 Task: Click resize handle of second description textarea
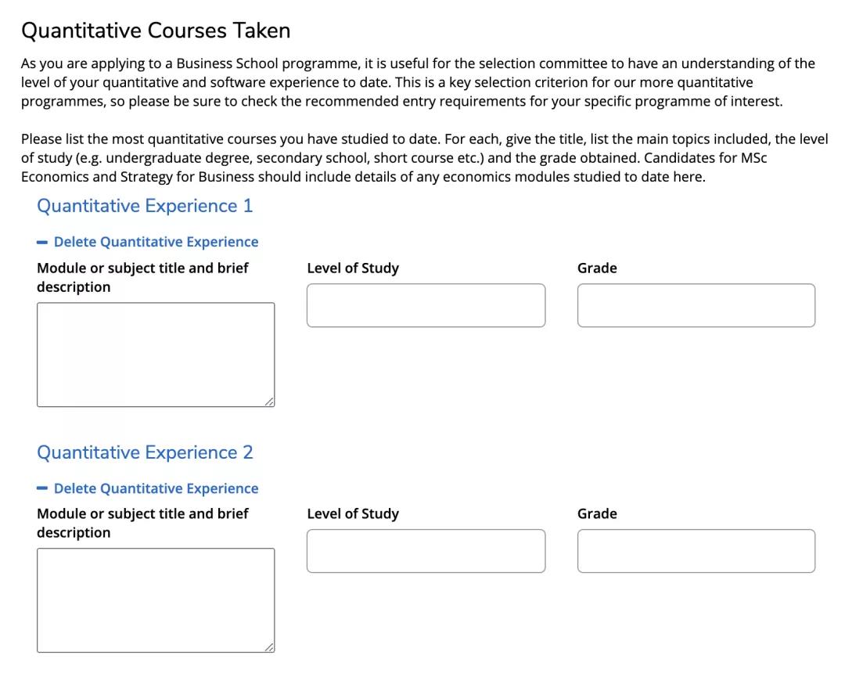pyautogui.click(x=269, y=647)
